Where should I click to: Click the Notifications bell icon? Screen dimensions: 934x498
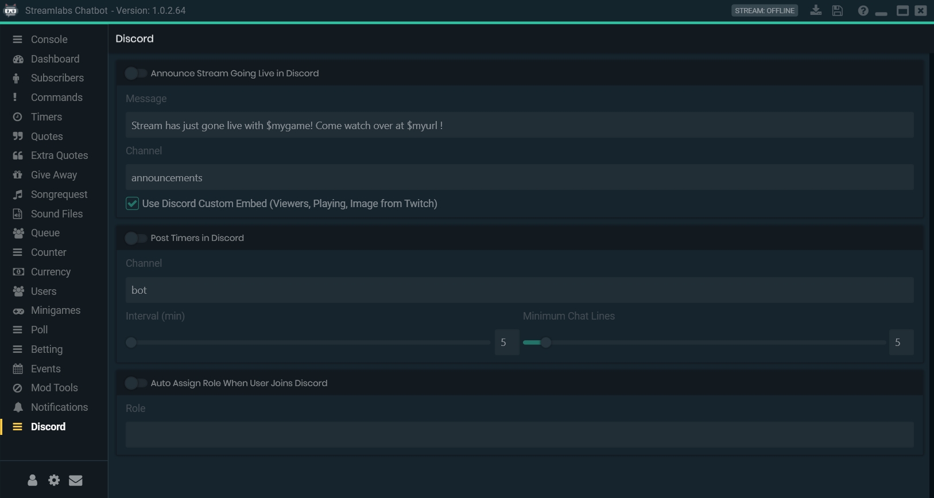[x=18, y=407]
